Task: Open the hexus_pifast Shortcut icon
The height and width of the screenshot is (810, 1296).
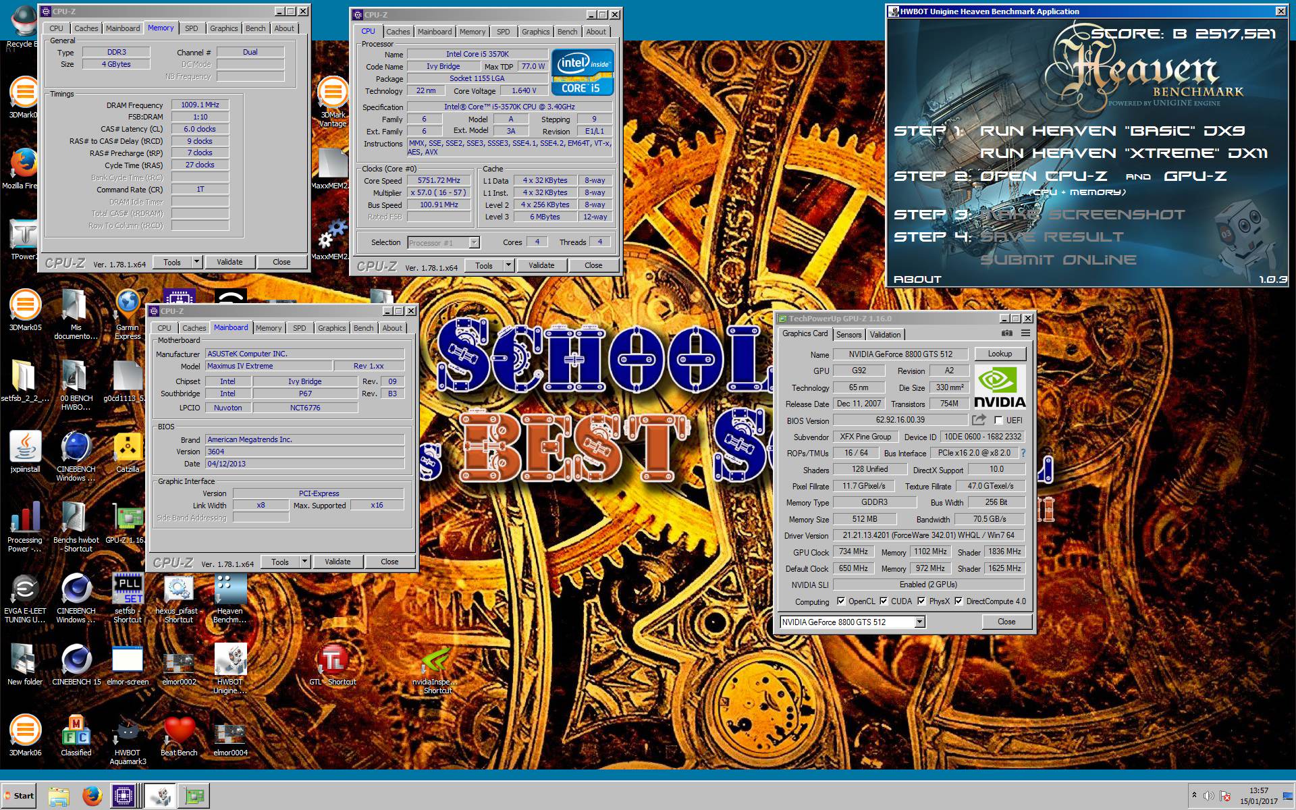Action: [x=179, y=598]
